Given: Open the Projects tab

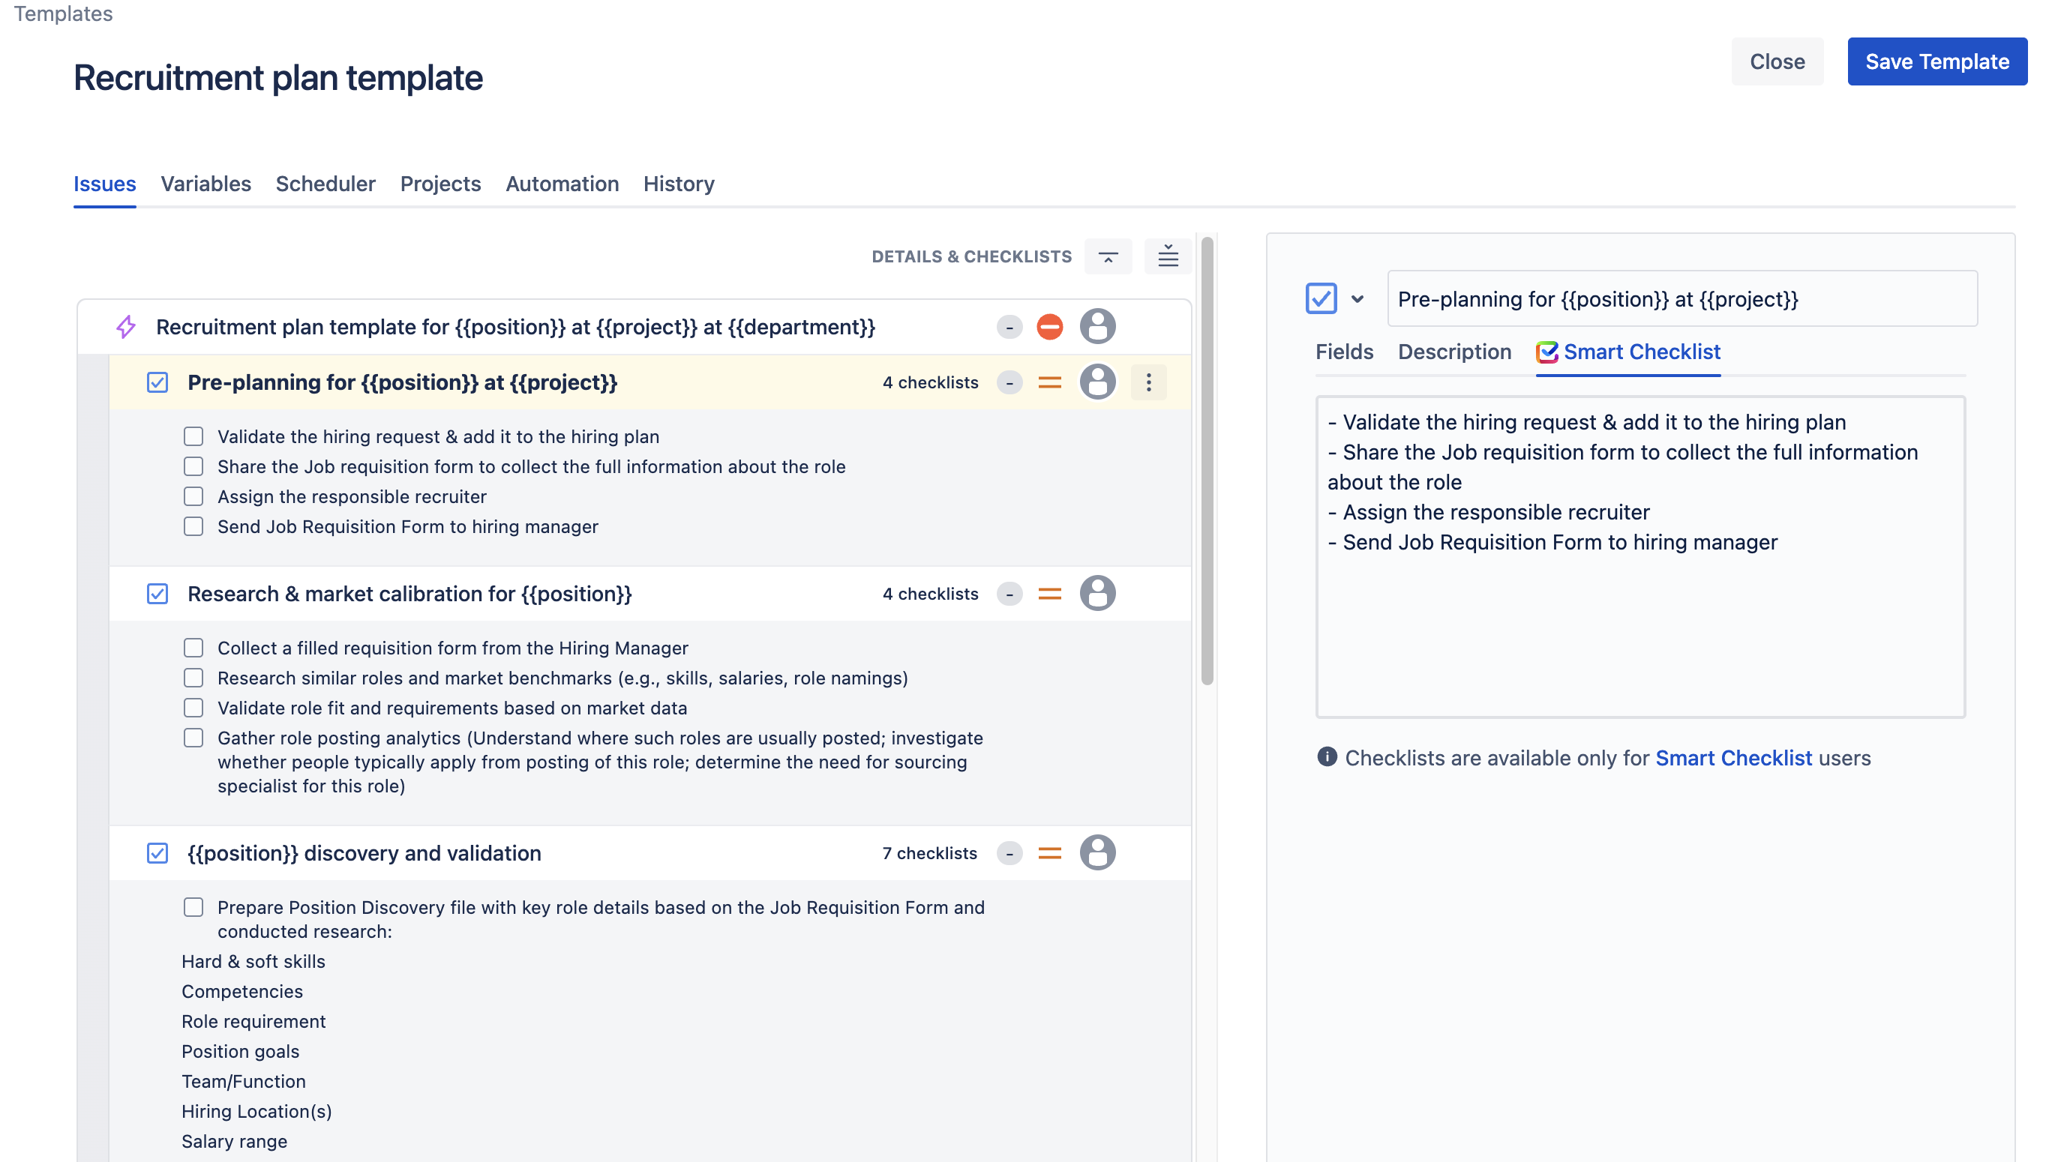Looking at the screenshot, I should tap(441, 184).
